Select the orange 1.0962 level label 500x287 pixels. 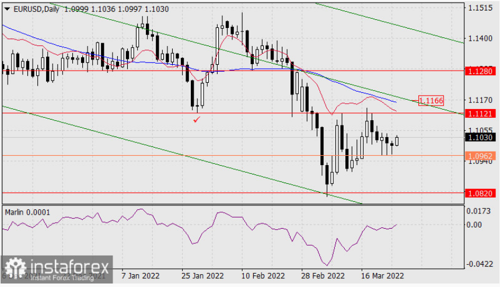click(480, 156)
